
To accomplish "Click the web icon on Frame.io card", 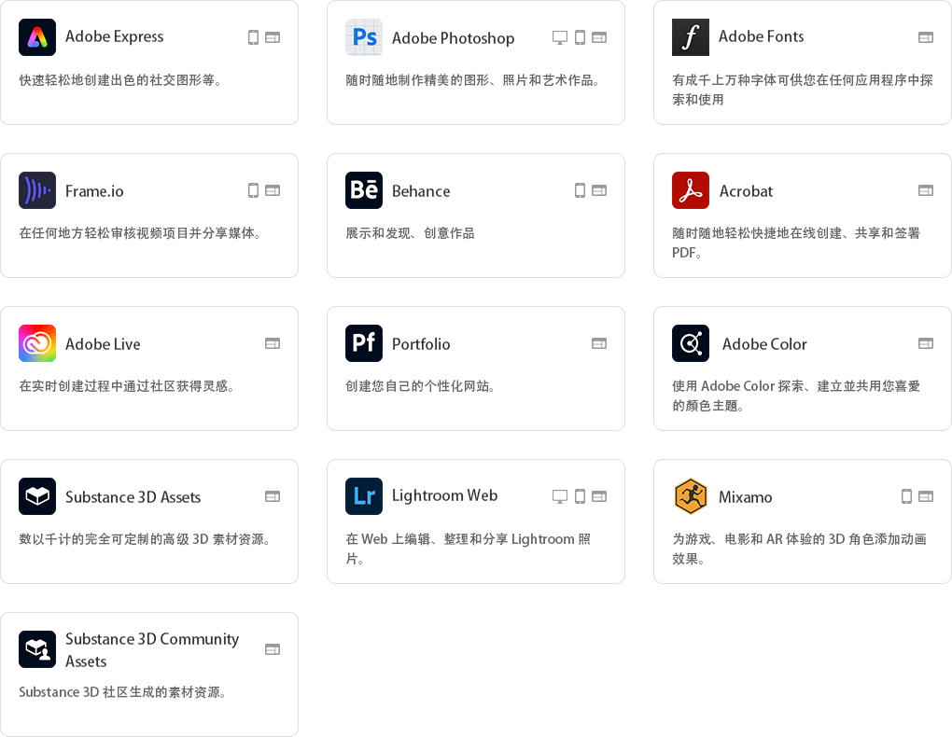I will click(273, 190).
